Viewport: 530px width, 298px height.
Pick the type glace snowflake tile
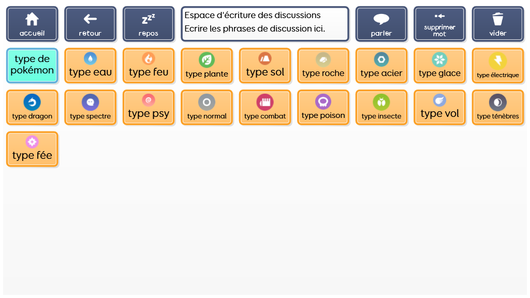click(x=439, y=66)
